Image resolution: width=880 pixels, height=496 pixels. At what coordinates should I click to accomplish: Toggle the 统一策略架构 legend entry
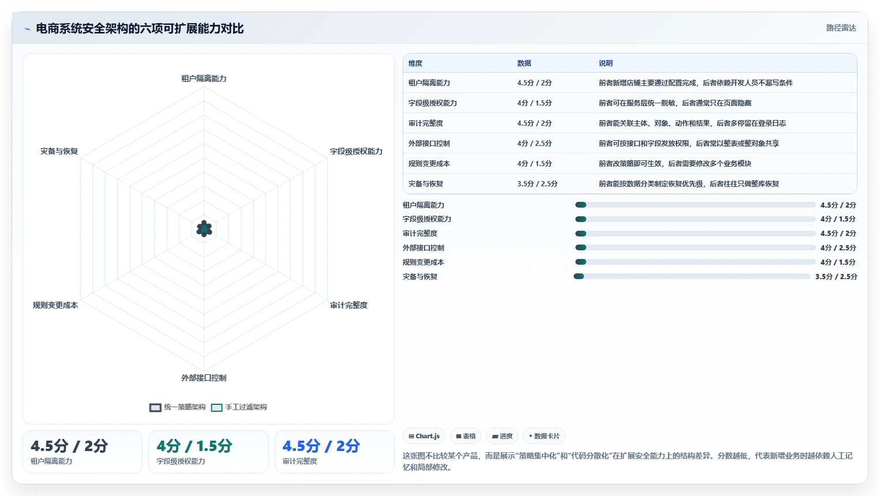(177, 407)
